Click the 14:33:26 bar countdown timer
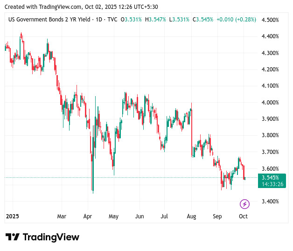The width and height of the screenshot is (293, 251). [x=272, y=184]
